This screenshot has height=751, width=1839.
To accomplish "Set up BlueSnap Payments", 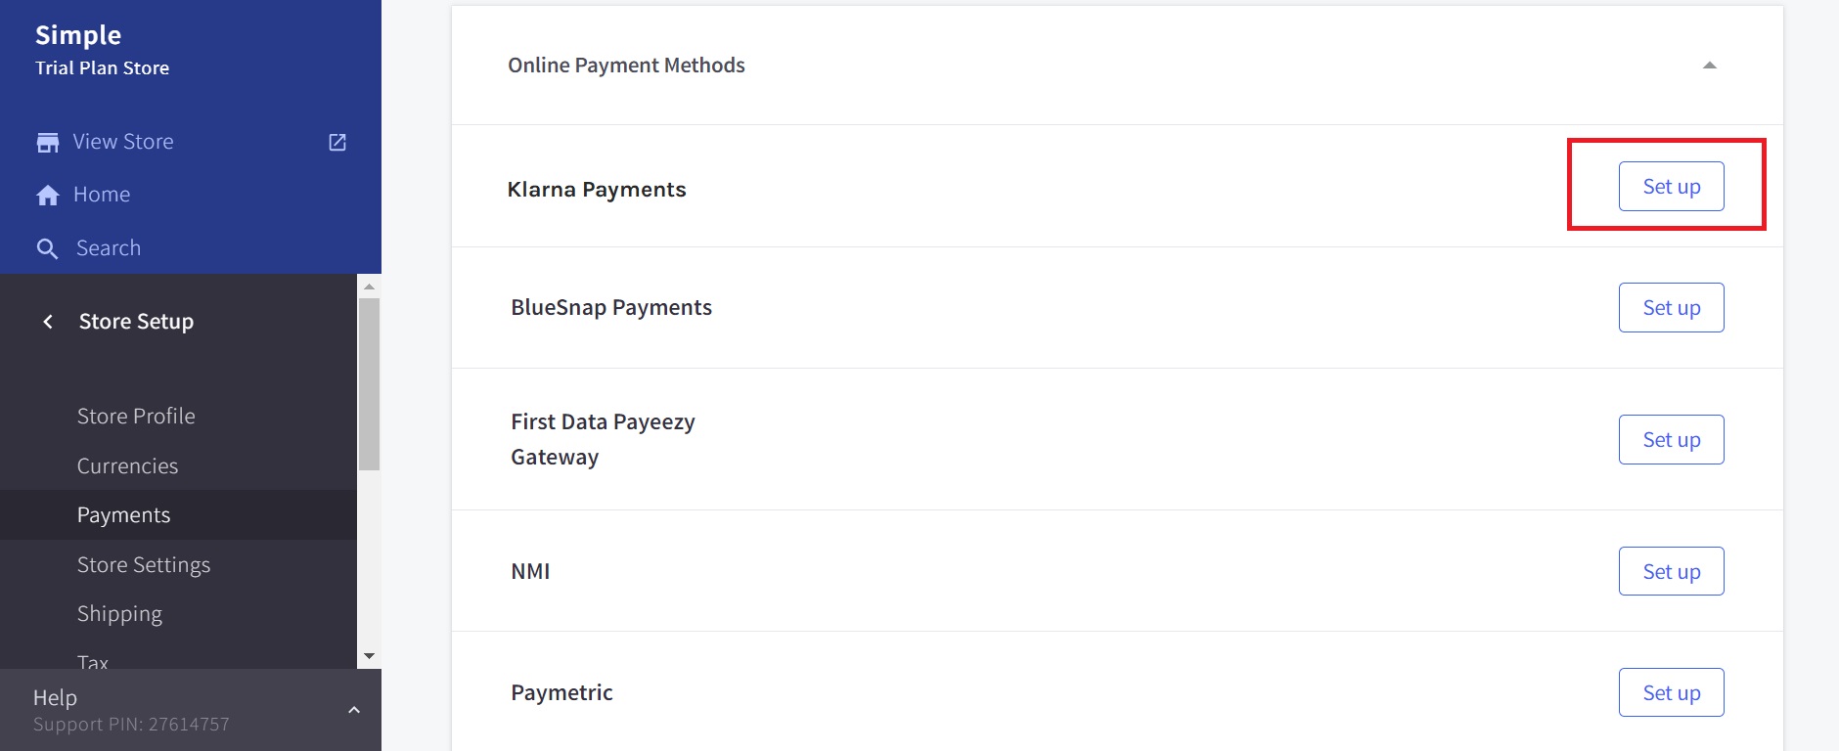I will pyautogui.click(x=1671, y=308).
